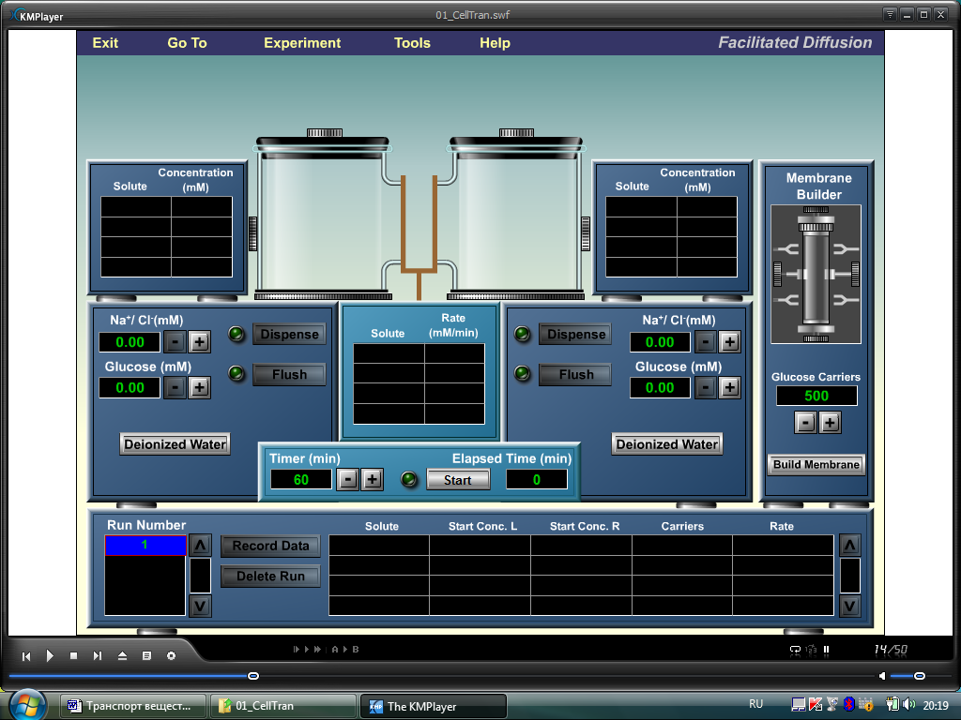The image size is (961, 720).
Task: Click the volume speaker icon in player
Action: [881, 676]
